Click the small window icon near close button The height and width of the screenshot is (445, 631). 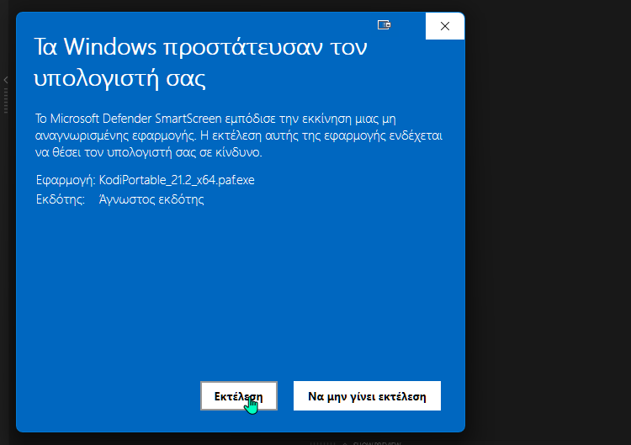[x=384, y=25]
